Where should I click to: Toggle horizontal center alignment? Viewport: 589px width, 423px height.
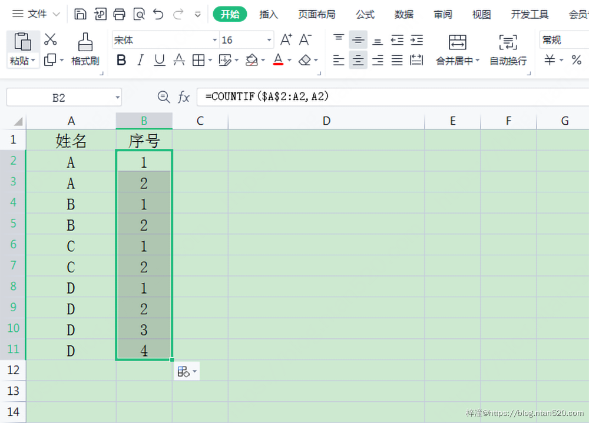pos(358,59)
